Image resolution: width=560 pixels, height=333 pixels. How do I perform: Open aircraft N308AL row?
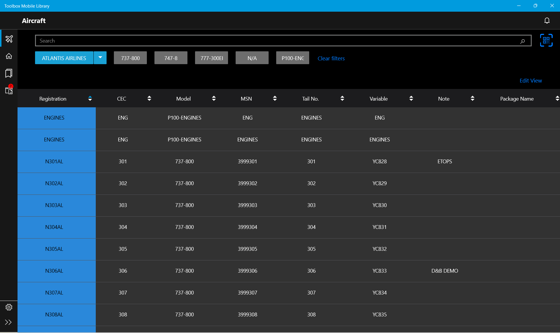point(289,315)
